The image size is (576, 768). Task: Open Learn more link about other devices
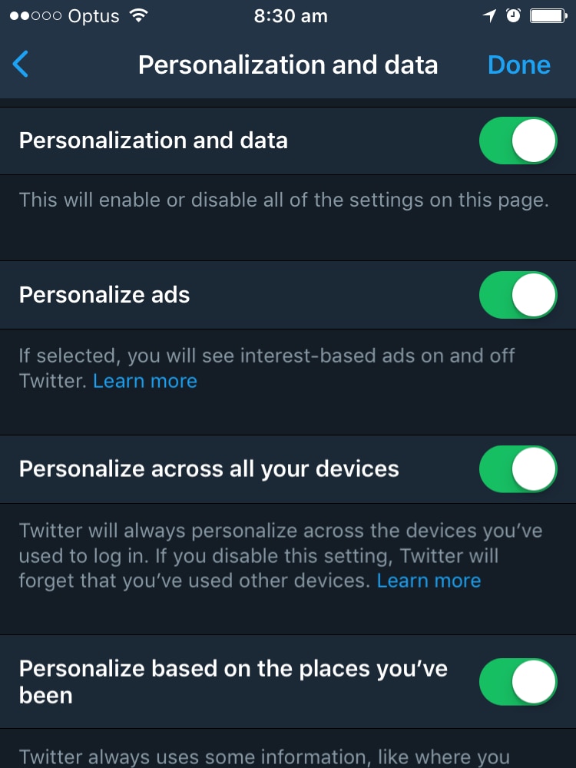pos(429,581)
